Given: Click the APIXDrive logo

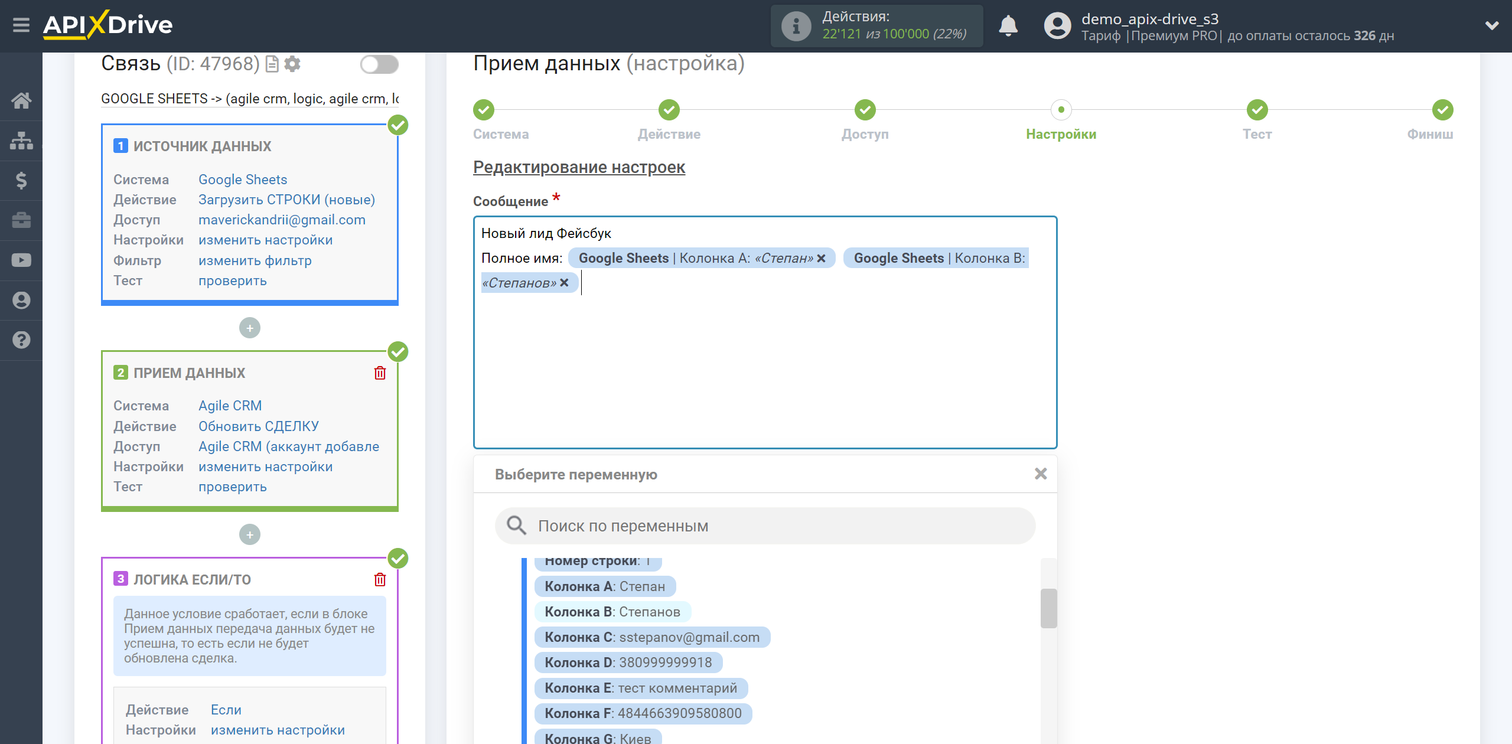Looking at the screenshot, I should [107, 25].
